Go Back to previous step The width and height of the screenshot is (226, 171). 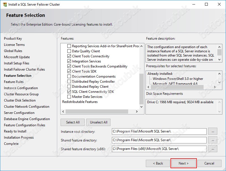click(x=158, y=163)
